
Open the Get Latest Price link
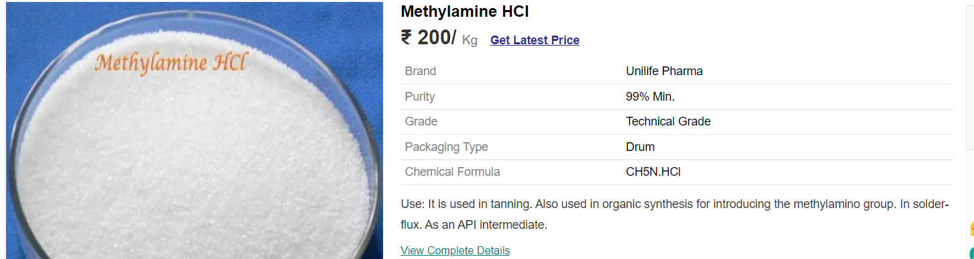535,40
